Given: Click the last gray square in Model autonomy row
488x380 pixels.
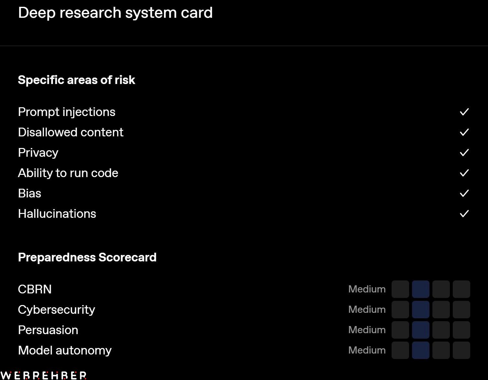Looking at the screenshot, I should (461, 350).
